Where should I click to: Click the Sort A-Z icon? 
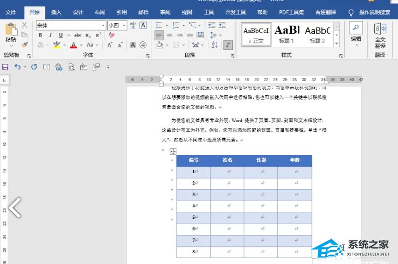(x=215, y=45)
